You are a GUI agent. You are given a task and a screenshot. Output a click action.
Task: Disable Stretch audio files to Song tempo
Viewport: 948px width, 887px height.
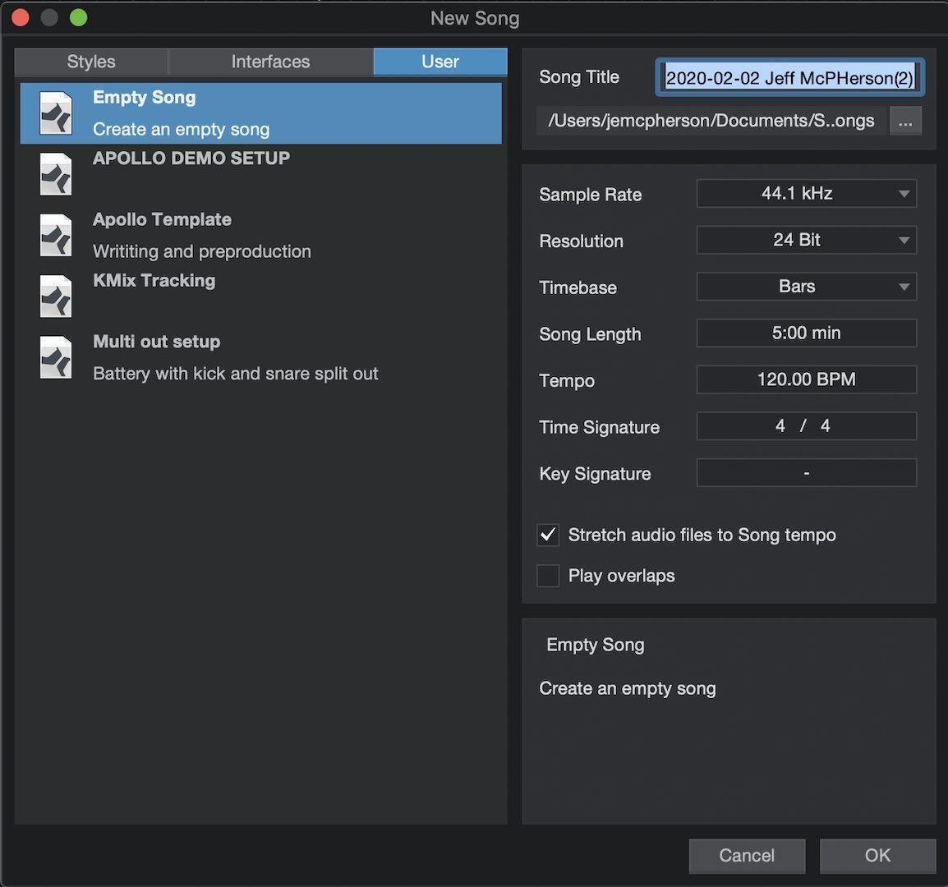click(x=548, y=535)
